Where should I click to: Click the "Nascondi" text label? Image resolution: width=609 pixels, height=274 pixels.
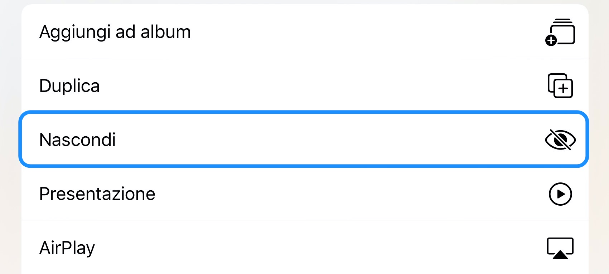click(78, 140)
